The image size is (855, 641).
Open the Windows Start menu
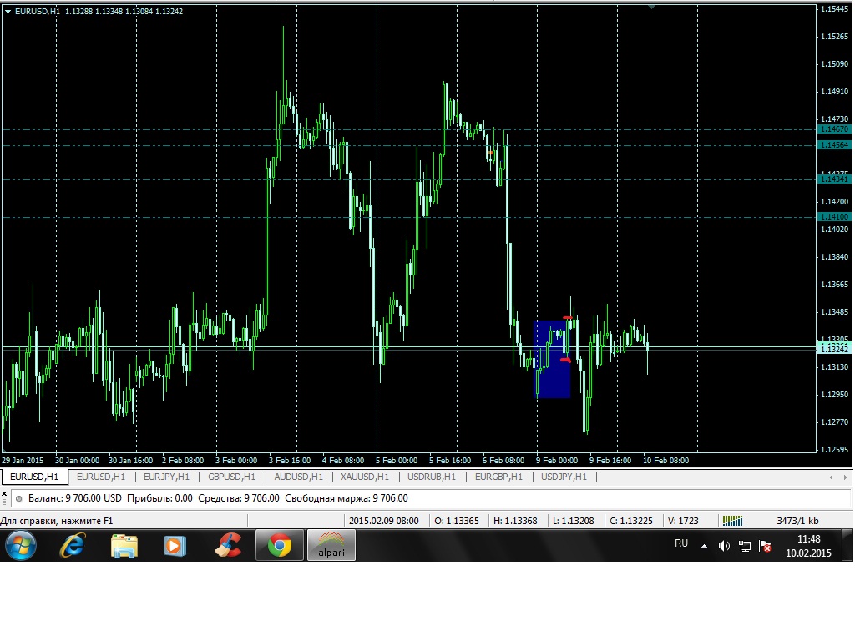(21, 545)
